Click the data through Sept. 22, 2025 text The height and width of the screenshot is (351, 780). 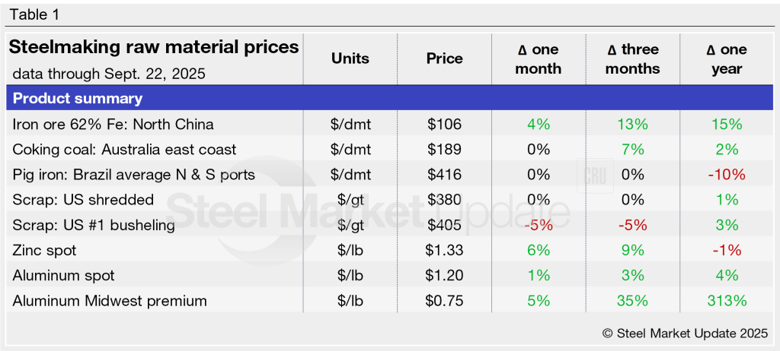[109, 74]
